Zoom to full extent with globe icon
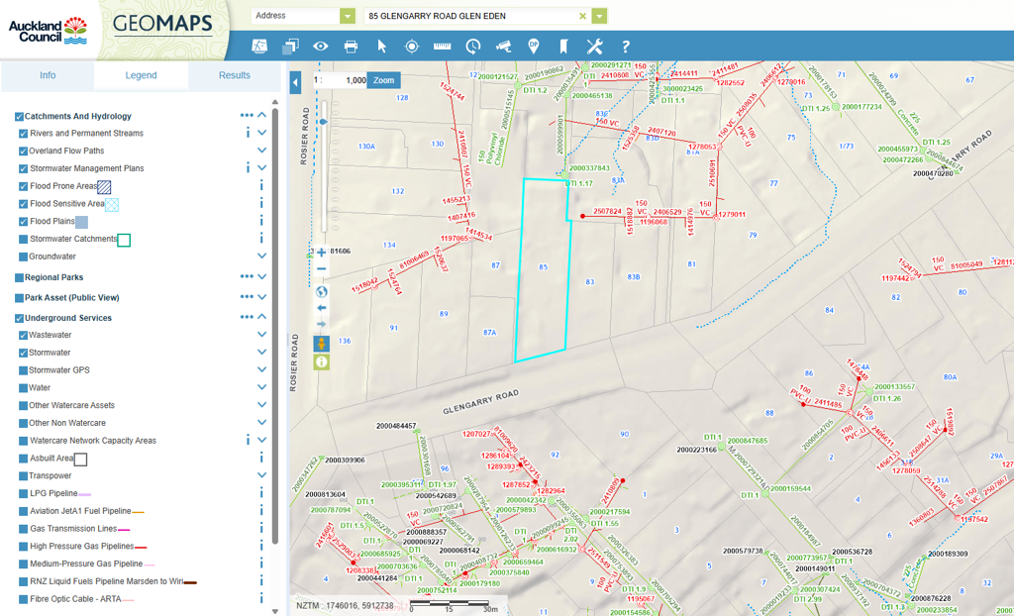Screen dimensions: 1014x616 click(322, 291)
